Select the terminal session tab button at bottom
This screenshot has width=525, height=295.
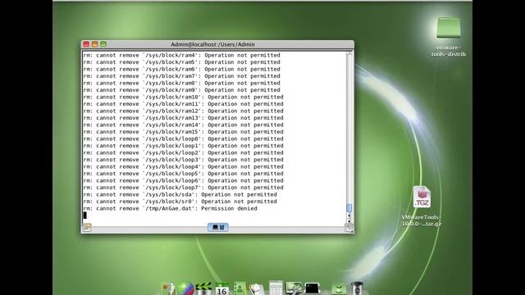pyautogui.click(x=218, y=227)
